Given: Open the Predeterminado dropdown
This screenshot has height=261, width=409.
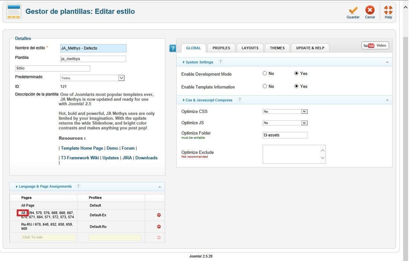Looking at the screenshot, I should pyautogui.click(x=92, y=78).
